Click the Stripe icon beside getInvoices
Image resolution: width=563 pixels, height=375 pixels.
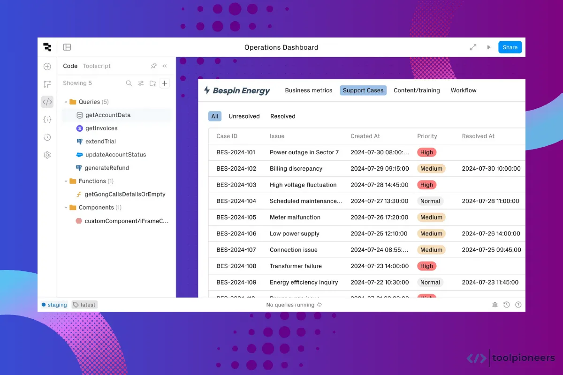tap(79, 128)
